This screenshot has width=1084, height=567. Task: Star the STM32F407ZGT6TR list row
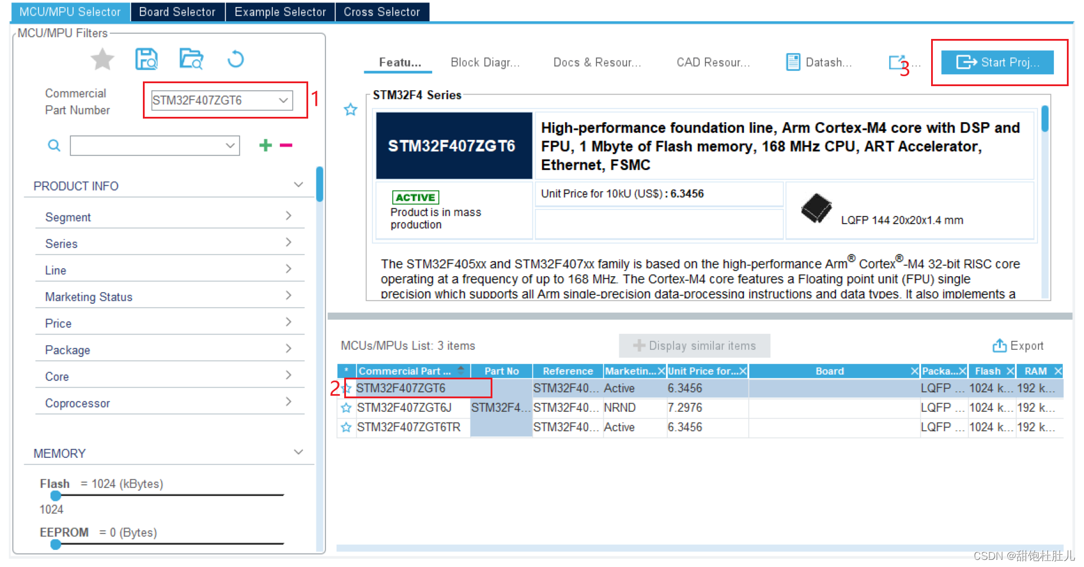pyautogui.click(x=347, y=427)
